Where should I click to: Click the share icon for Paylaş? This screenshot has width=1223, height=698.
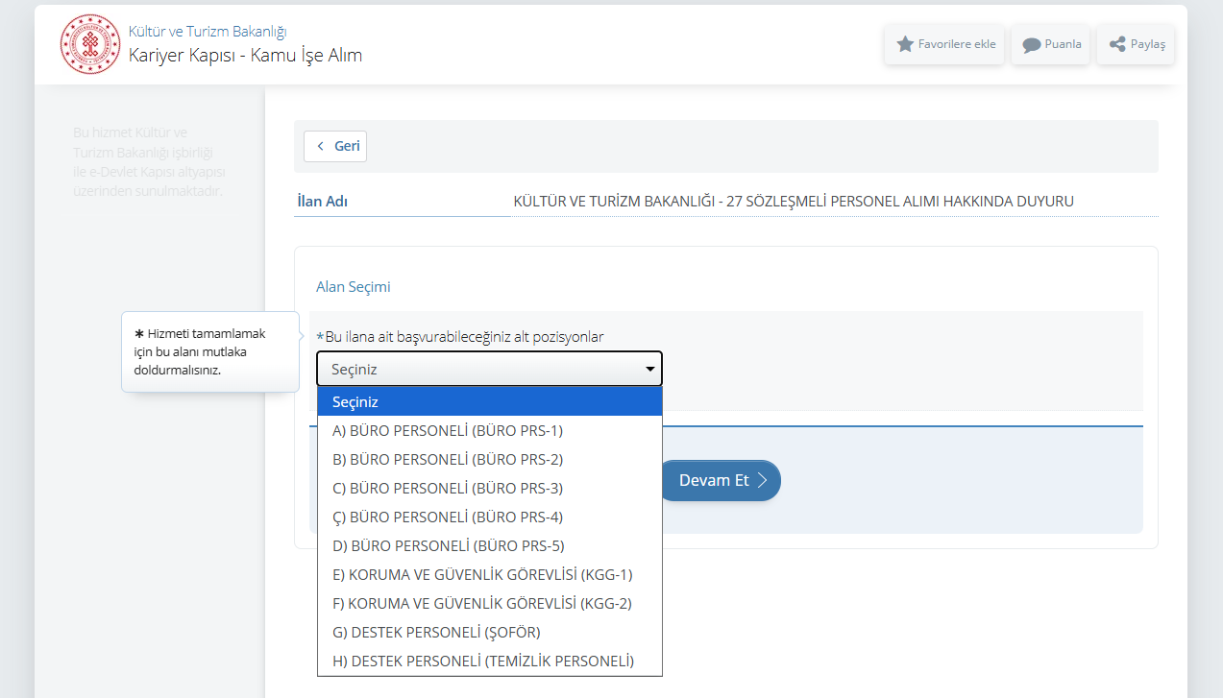[x=1116, y=44]
